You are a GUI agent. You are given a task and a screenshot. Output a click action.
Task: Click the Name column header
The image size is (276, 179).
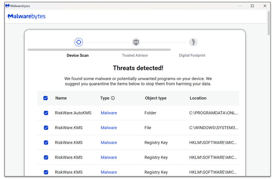[61, 98]
